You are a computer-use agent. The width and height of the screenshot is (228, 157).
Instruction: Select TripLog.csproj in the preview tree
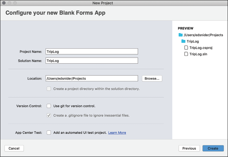point(201,48)
